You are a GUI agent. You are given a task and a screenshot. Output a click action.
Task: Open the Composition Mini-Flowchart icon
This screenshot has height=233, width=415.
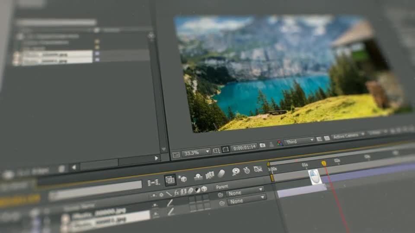click(153, 182)
